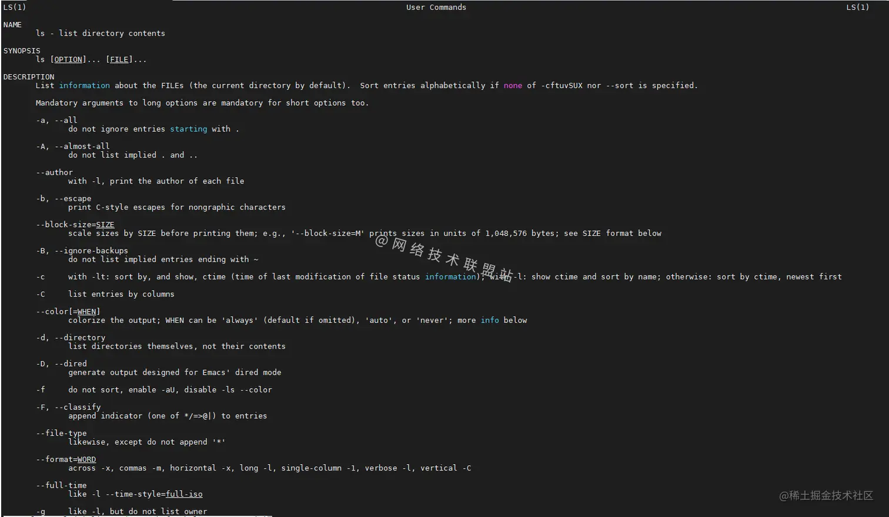
Task: Click the '-b, --escape' option
Action: 63,198
